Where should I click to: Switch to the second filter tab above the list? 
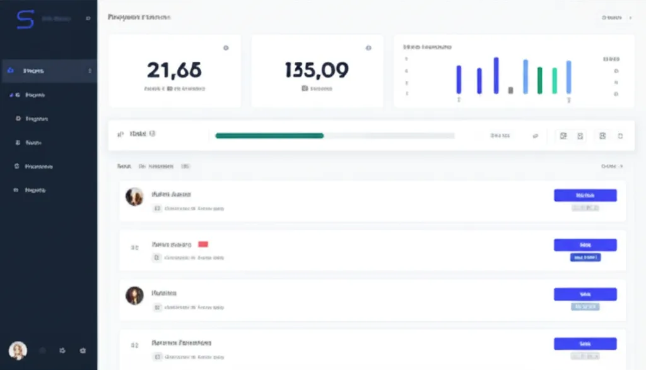click(157, 165)
